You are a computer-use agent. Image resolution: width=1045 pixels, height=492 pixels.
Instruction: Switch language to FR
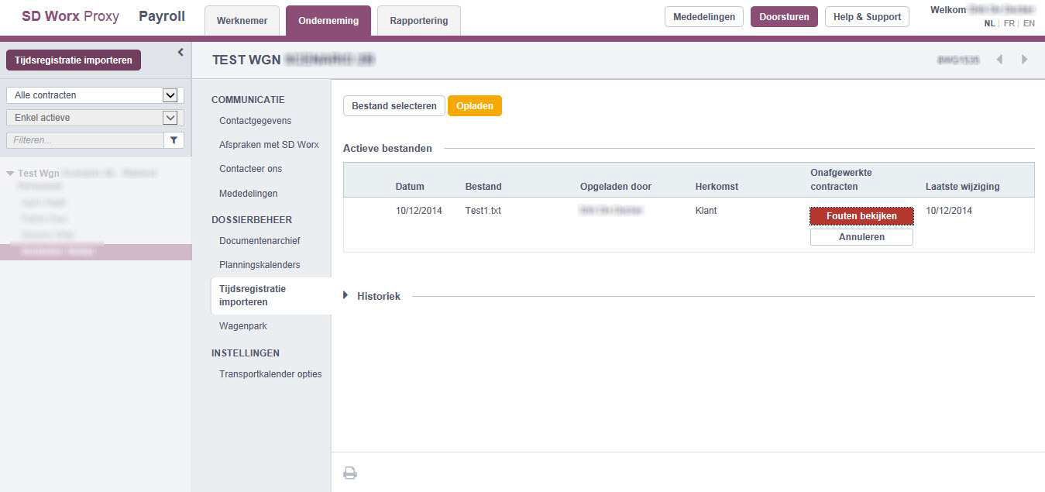tap(1009, 23)
